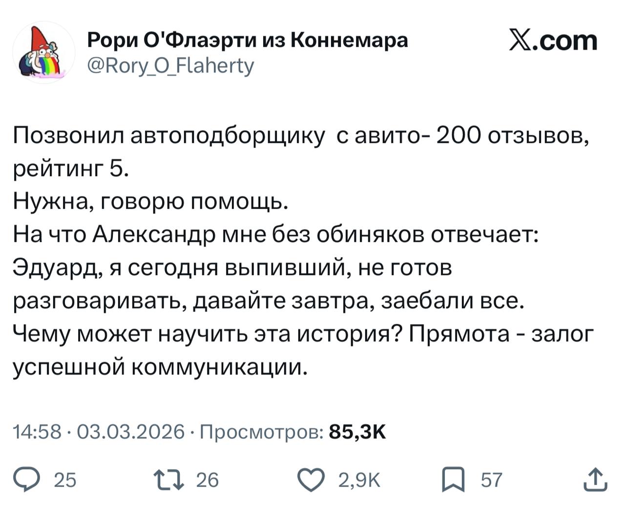Click the tweet line starting with Позвонил автоподборщику
The height and width of the screenshot is (518, 625).
[x=301, y=137]
